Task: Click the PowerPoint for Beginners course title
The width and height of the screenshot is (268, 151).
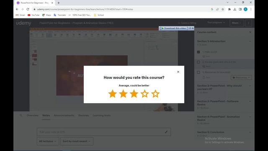Action: 77,23
